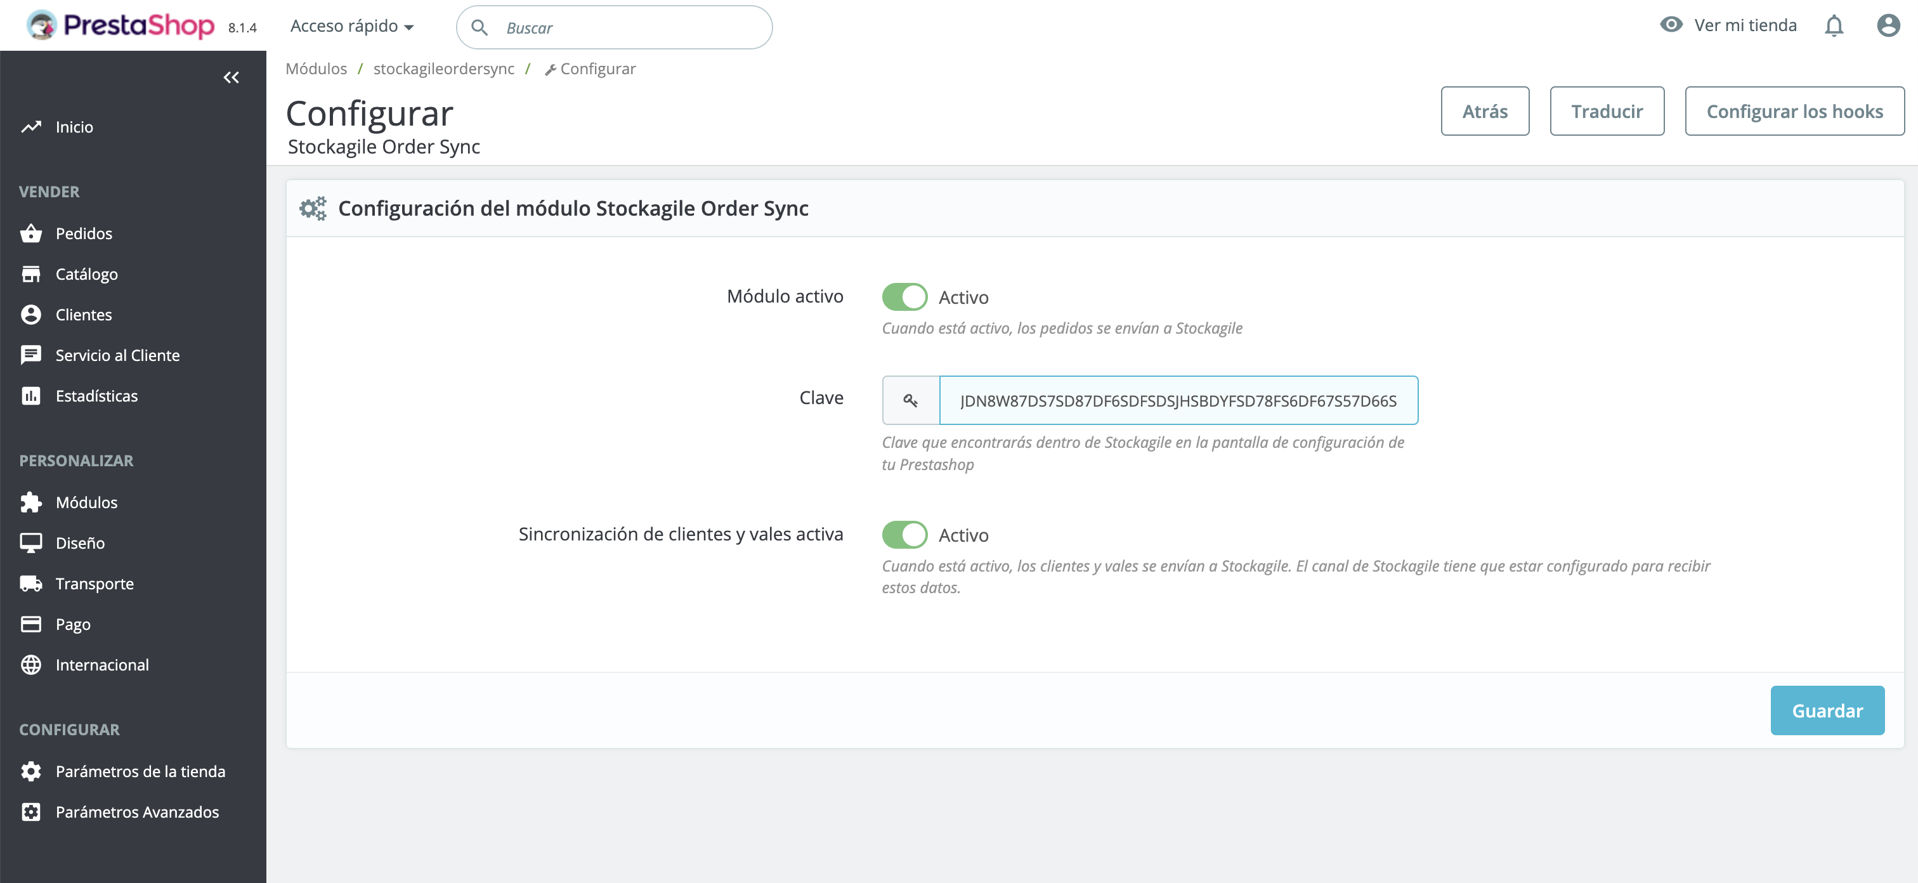Click the Pedidos basket icon

point(30,233)
